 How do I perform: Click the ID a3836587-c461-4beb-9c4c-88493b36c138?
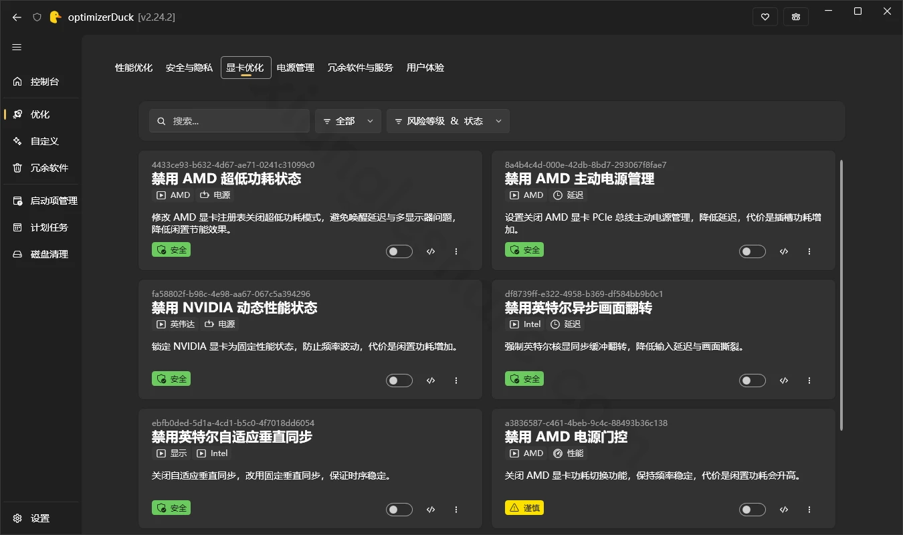[x=586, y=423]
